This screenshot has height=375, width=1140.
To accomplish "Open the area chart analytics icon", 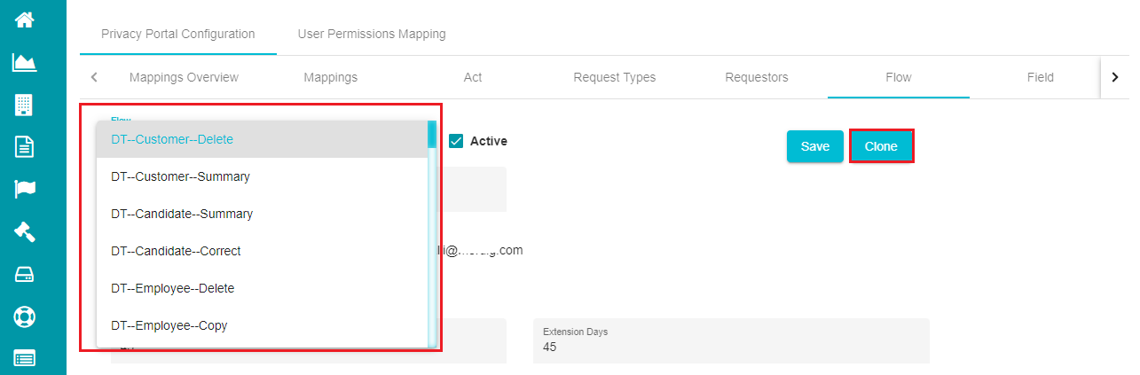I will [x=25, y=62].
